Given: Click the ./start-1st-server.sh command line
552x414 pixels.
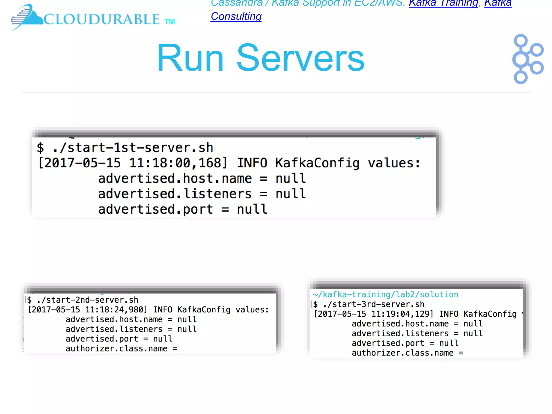Looking at the screenshot, I should click(x=125, y=148).
